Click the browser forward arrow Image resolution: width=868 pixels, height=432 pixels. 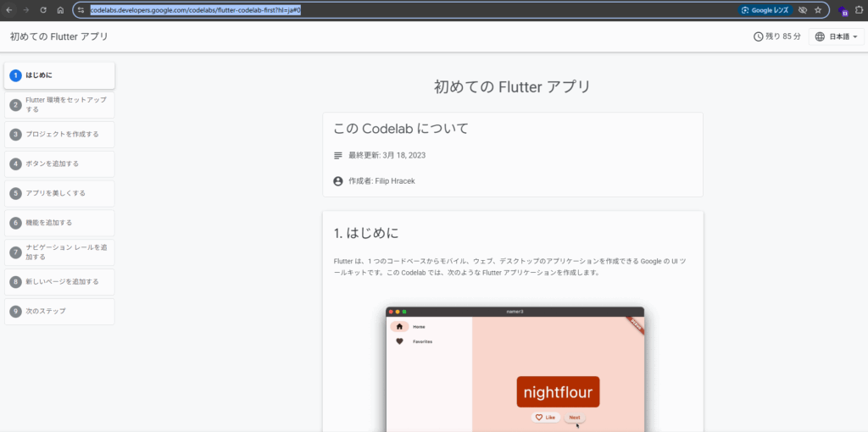(x=25, y=10)
